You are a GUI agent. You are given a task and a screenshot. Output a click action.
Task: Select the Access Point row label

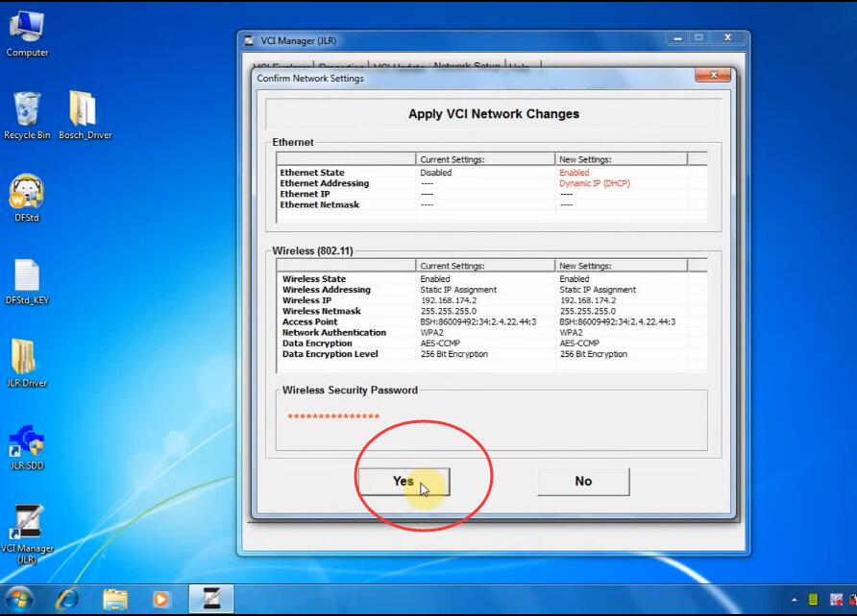click(x=310, y=322)
